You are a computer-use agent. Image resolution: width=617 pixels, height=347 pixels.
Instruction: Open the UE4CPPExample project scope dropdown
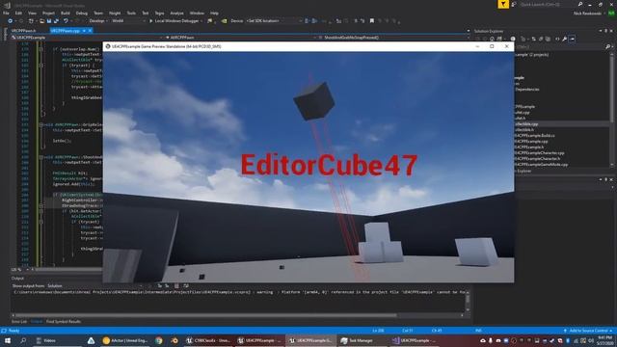[87, 38]
